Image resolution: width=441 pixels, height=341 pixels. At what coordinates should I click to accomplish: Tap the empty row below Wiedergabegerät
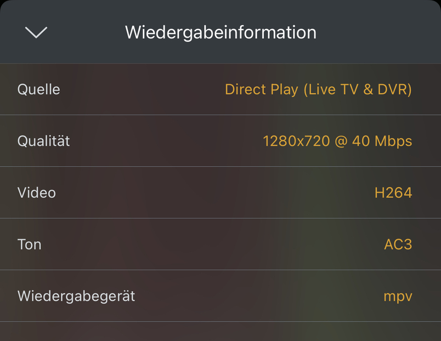coord(220,332)
